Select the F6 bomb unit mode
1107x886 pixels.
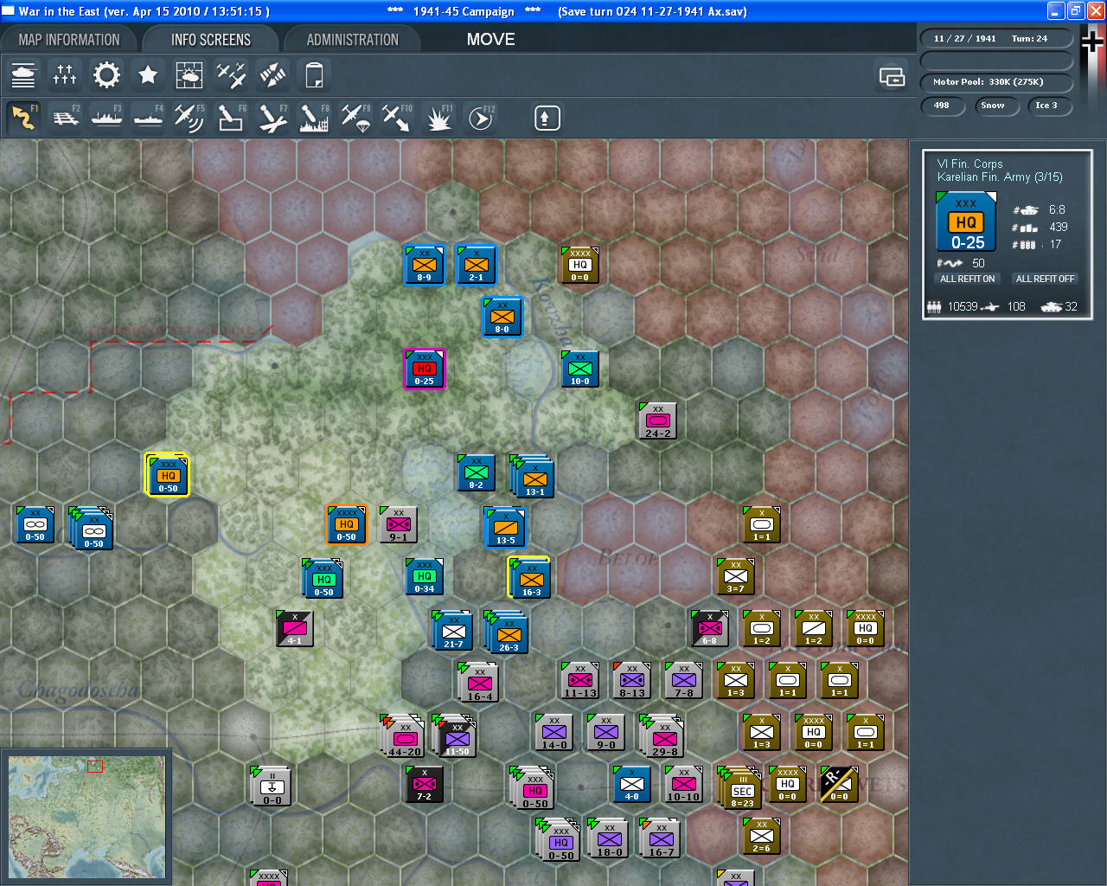231,118
